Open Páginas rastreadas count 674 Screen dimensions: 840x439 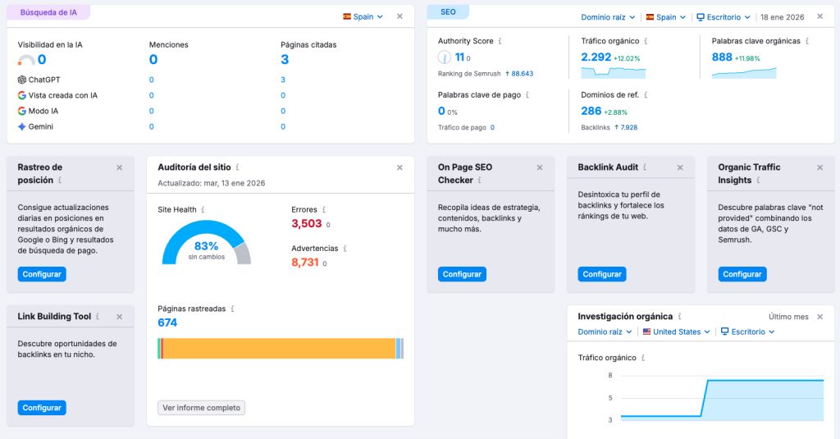(167, 322)
